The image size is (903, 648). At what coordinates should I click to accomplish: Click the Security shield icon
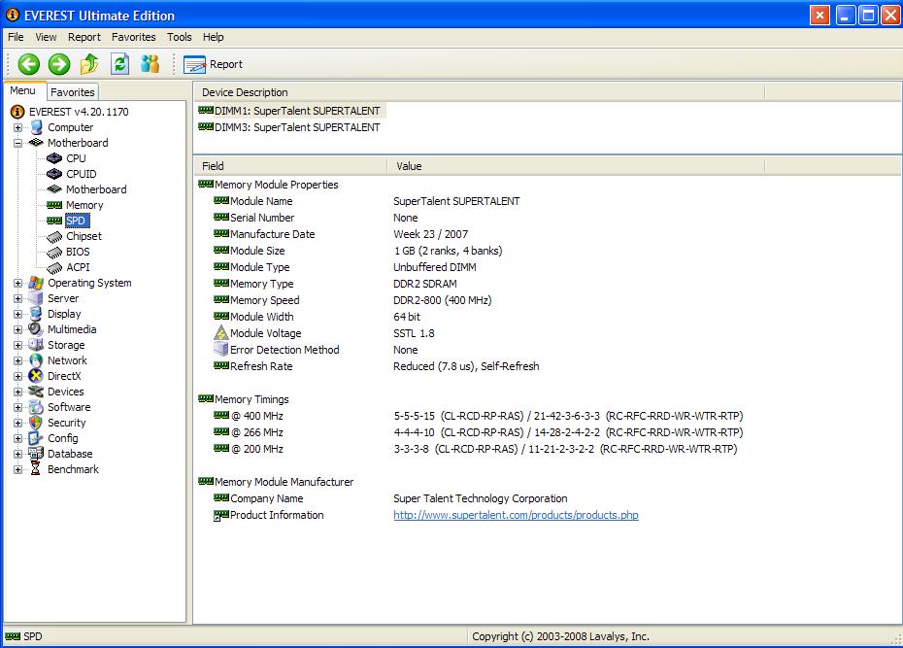coord(36,423)
